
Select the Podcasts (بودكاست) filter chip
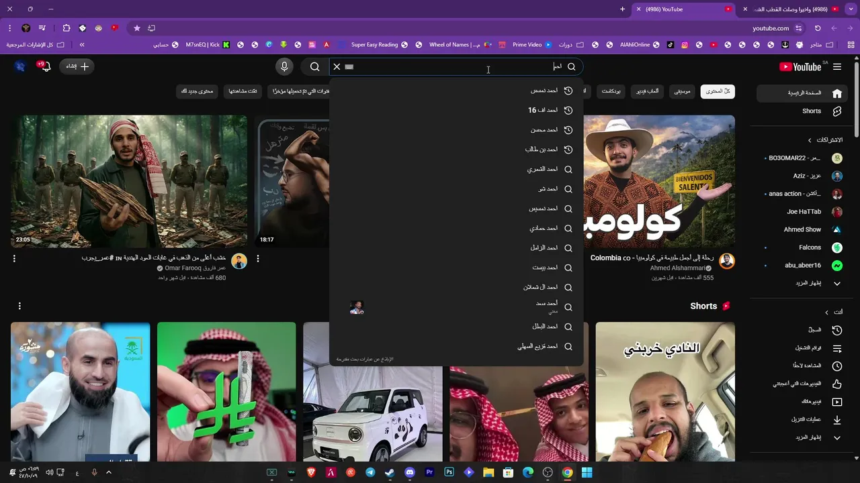pos(611,91)
